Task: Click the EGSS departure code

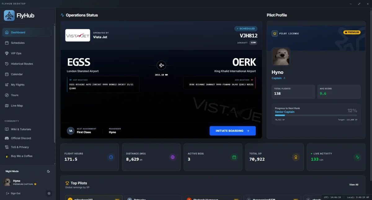Action: (x=79, y=62)
